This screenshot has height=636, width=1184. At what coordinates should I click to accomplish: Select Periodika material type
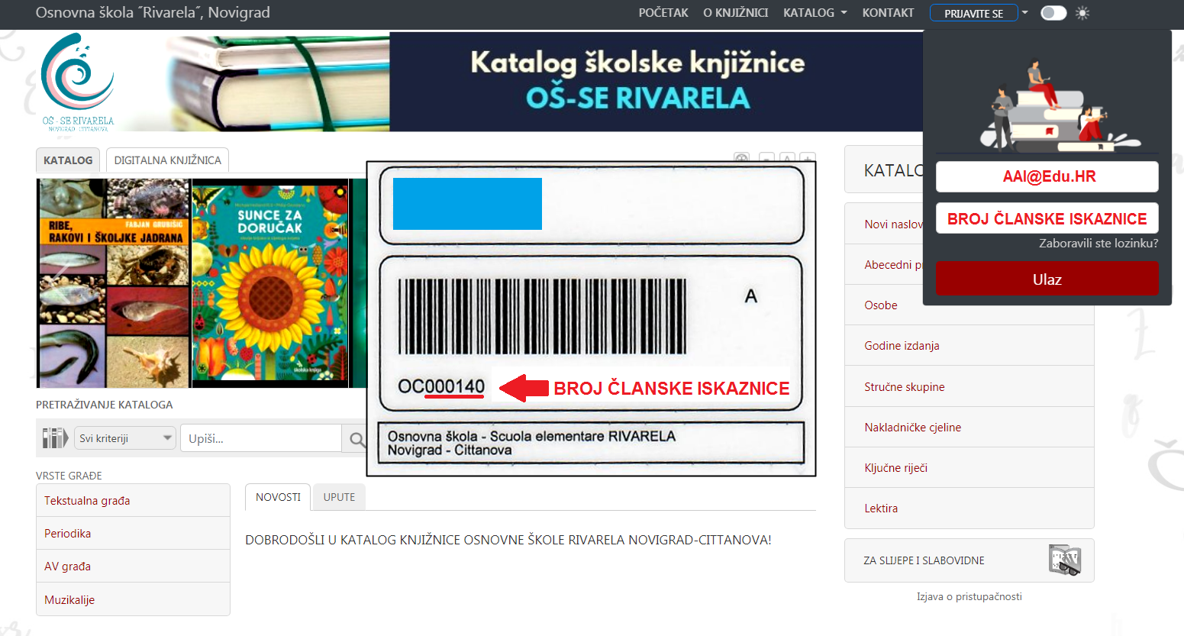click(133, 533)
